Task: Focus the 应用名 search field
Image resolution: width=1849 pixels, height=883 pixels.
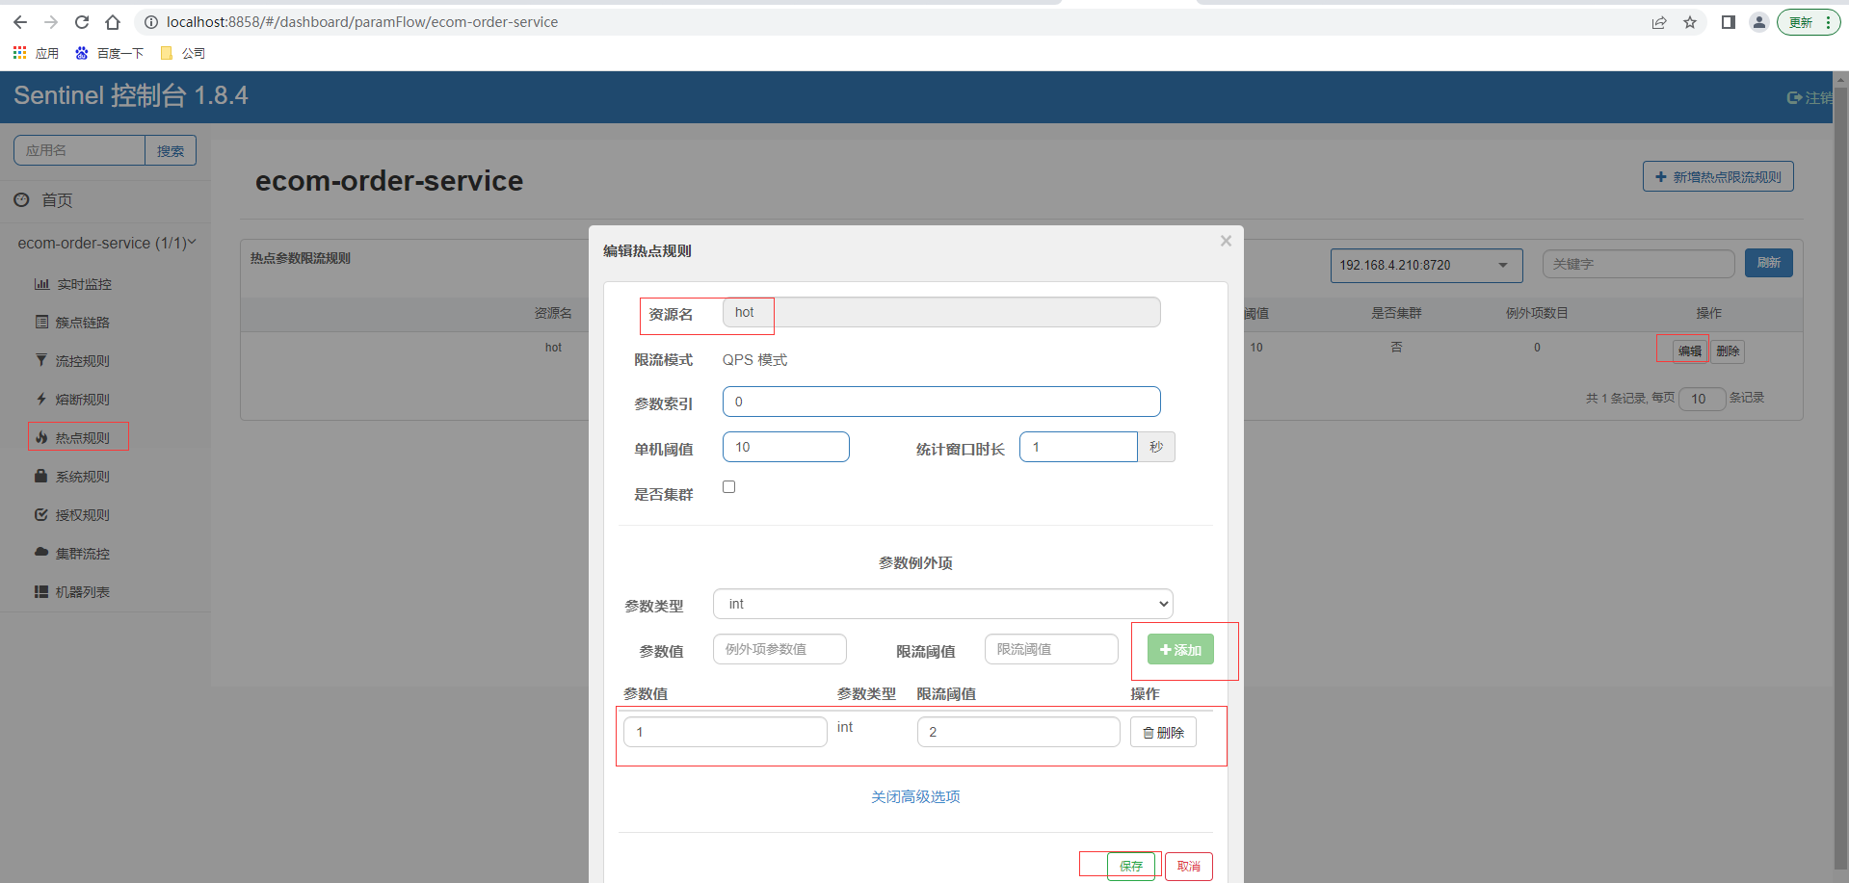Action: pos(79,150)
